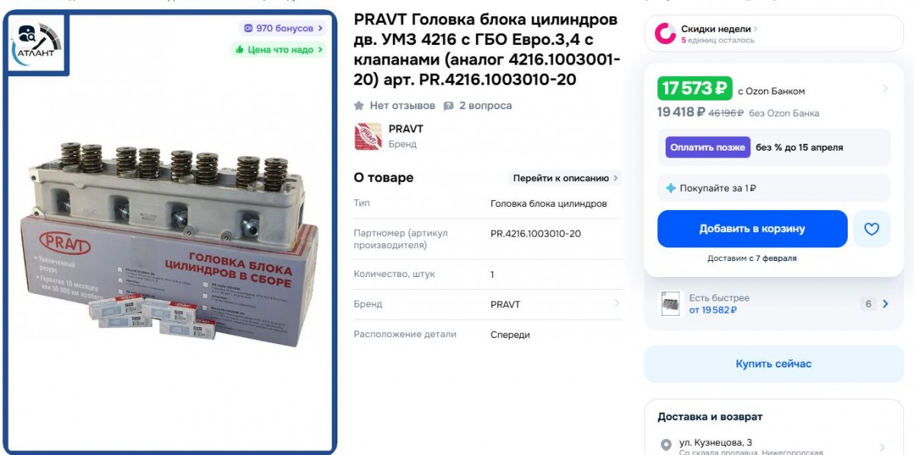Click Добавить в корзину button
This screenshot has width=914, height=455.
[753, 229]
